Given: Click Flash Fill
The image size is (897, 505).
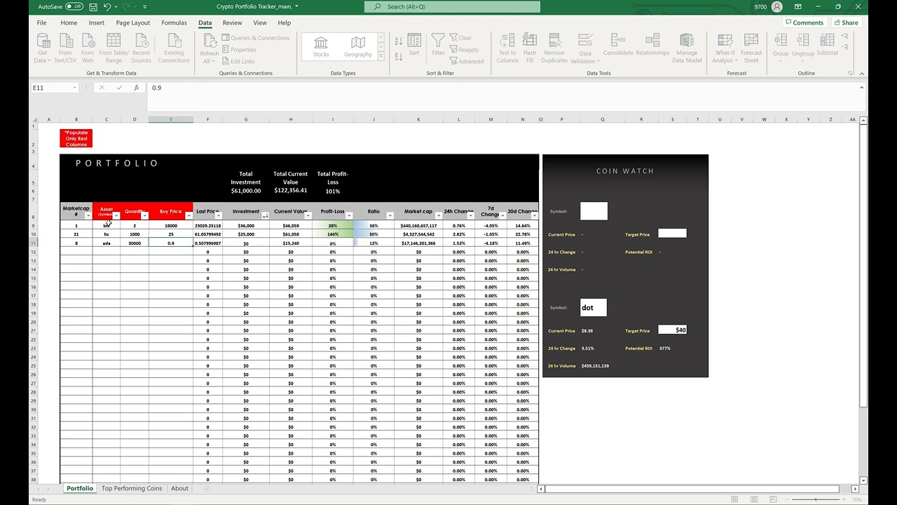Looking at the screenshot, I should tap(530, 48).
